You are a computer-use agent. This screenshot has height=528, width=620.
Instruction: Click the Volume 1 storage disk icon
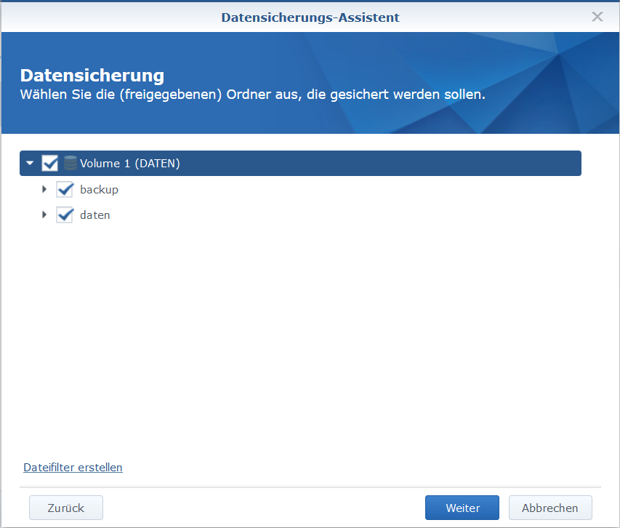click(69, 163)
